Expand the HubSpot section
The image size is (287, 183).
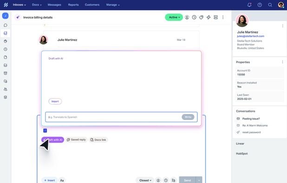[x=241, y=154]
